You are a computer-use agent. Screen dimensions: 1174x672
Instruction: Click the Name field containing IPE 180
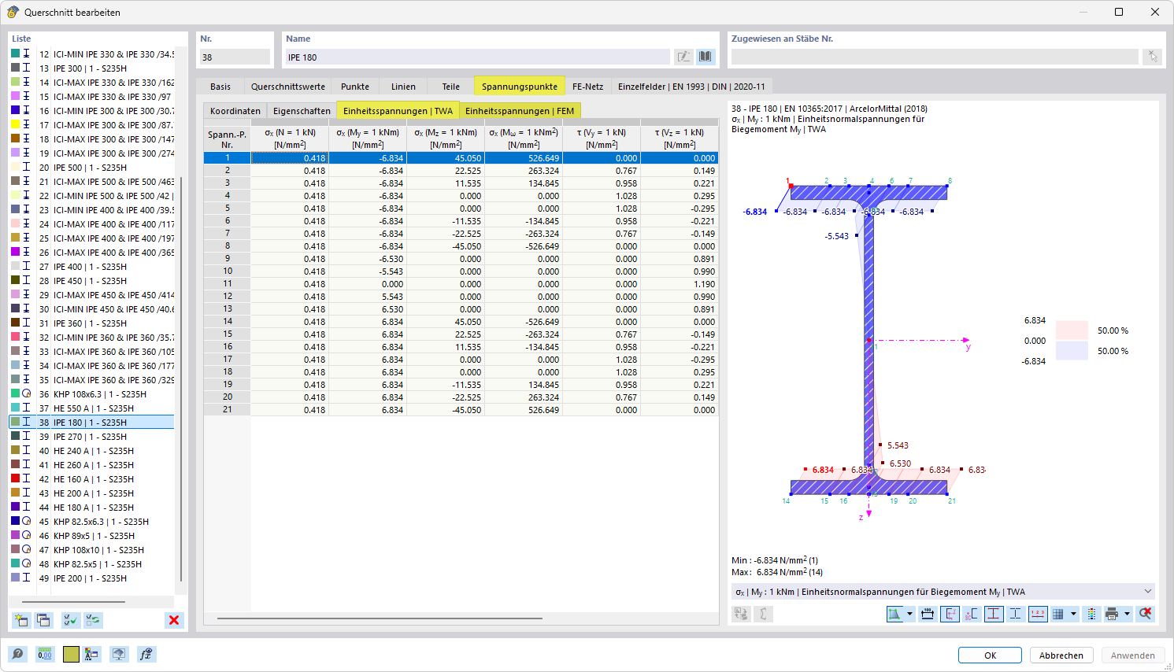[x=476, y=57]
